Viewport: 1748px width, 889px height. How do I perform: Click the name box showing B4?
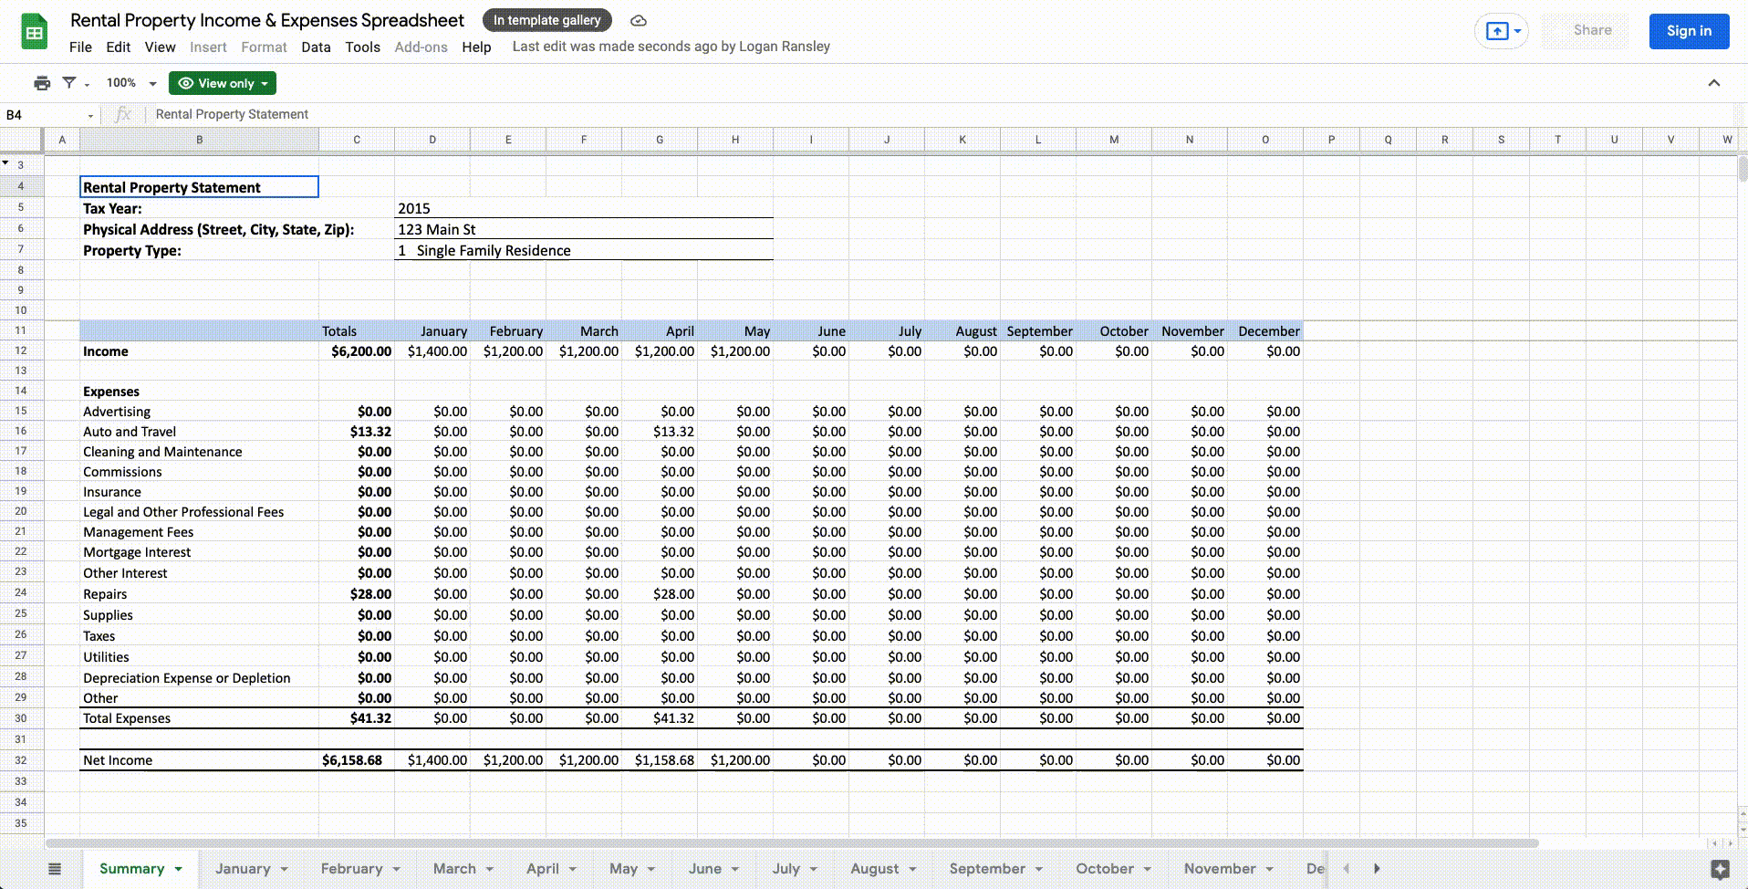(44, 115)
